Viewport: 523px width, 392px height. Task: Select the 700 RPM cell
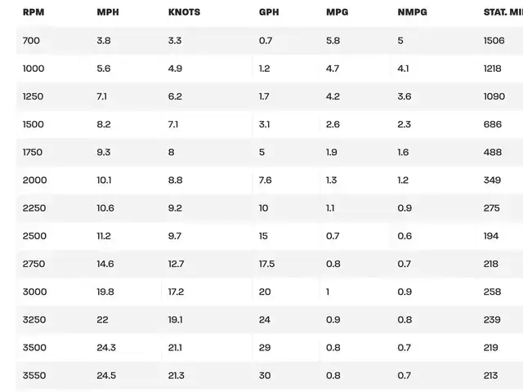[31, 40]
